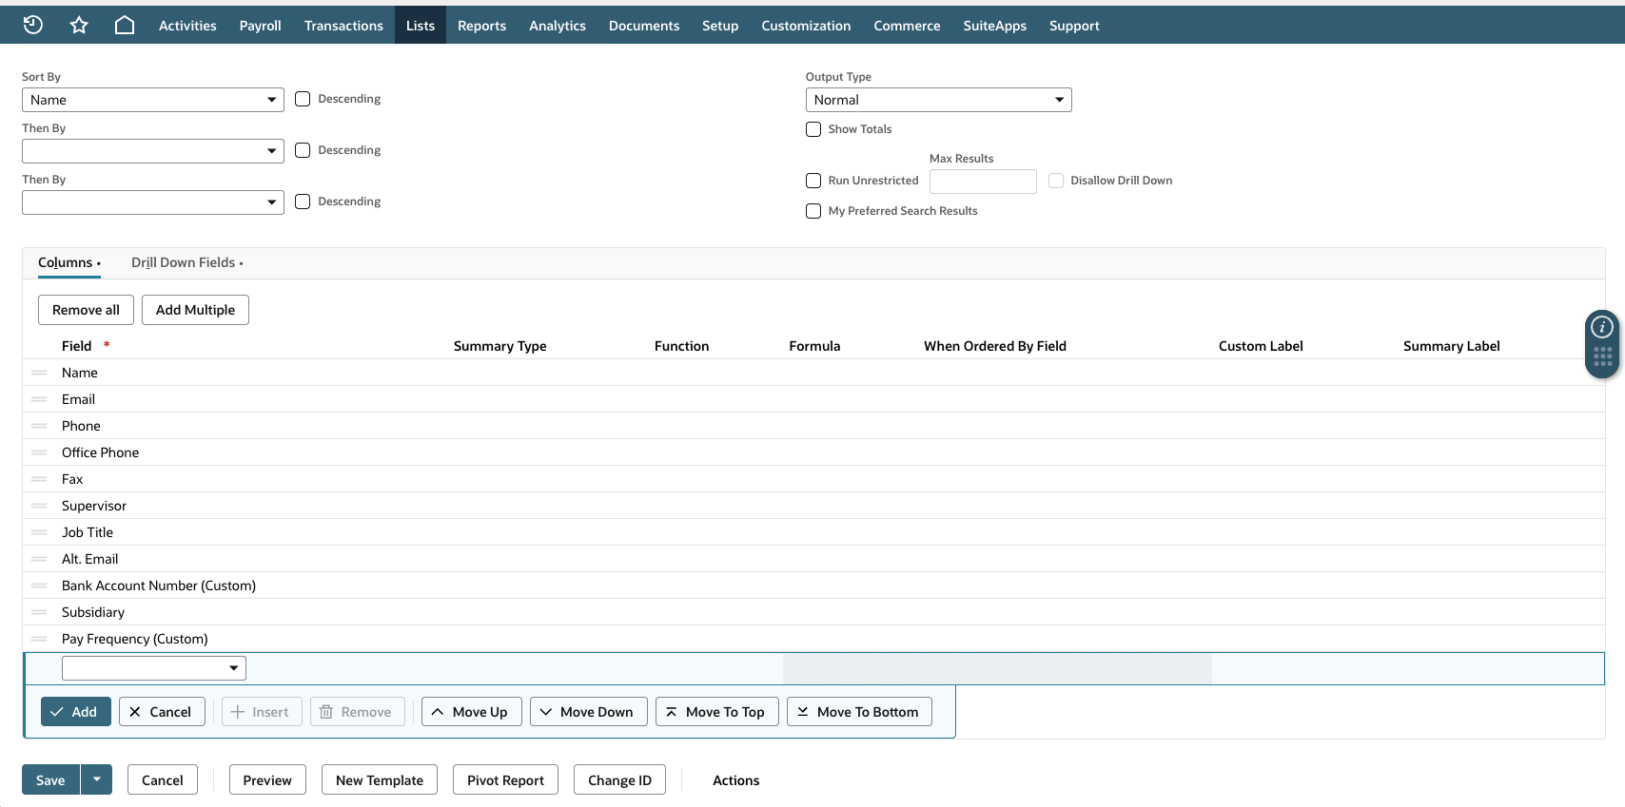
Task: Open the shortcuts star icon
Action: (79, 25)
